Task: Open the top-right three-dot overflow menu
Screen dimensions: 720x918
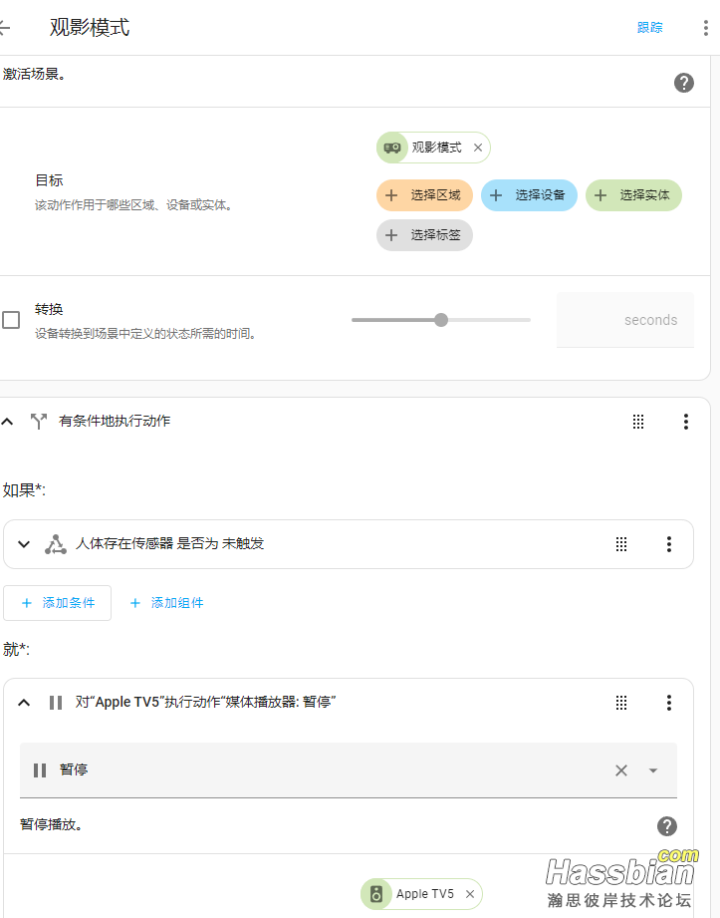Action: pyautogui.click(x=706, y=28)
